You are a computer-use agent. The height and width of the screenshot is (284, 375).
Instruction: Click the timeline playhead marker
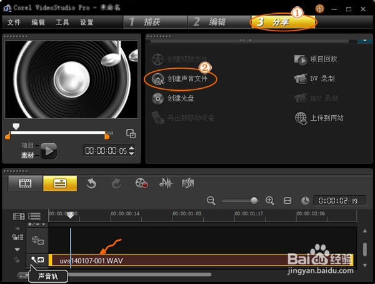70,215
